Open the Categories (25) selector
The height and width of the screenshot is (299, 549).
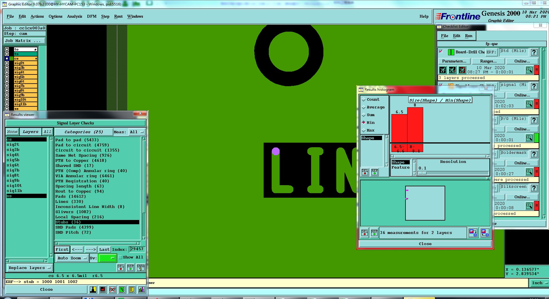tap(83, 132)
